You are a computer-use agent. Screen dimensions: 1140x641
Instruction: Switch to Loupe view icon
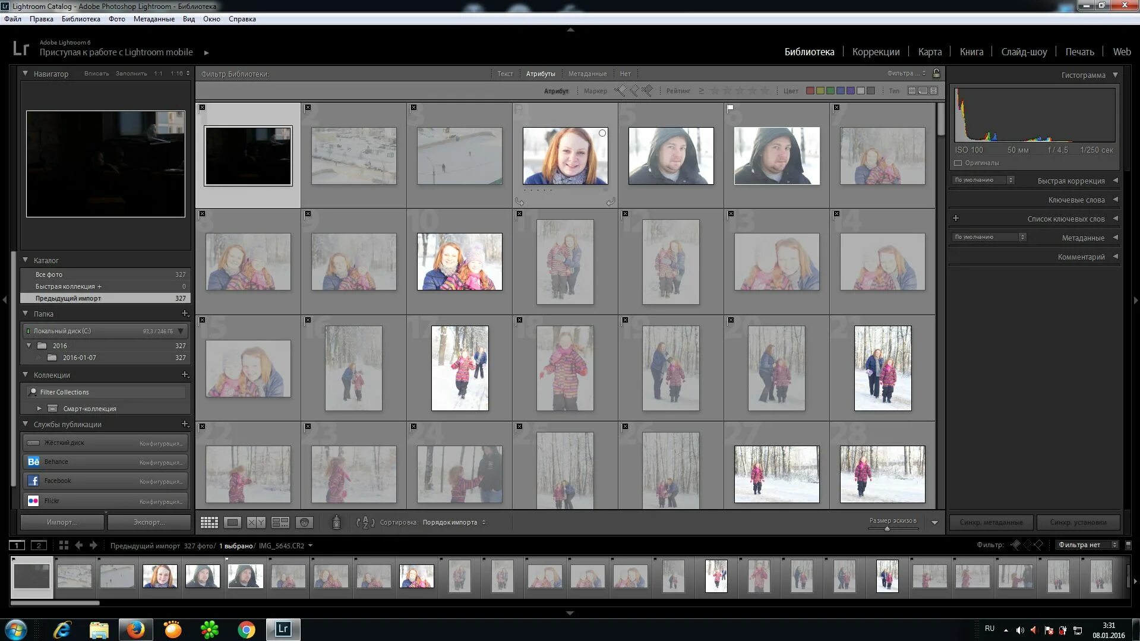pos(232,522)
